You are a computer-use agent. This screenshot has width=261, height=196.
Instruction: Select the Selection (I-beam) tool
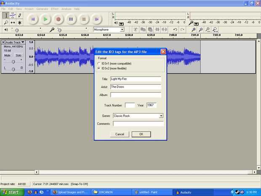(6, 16)
